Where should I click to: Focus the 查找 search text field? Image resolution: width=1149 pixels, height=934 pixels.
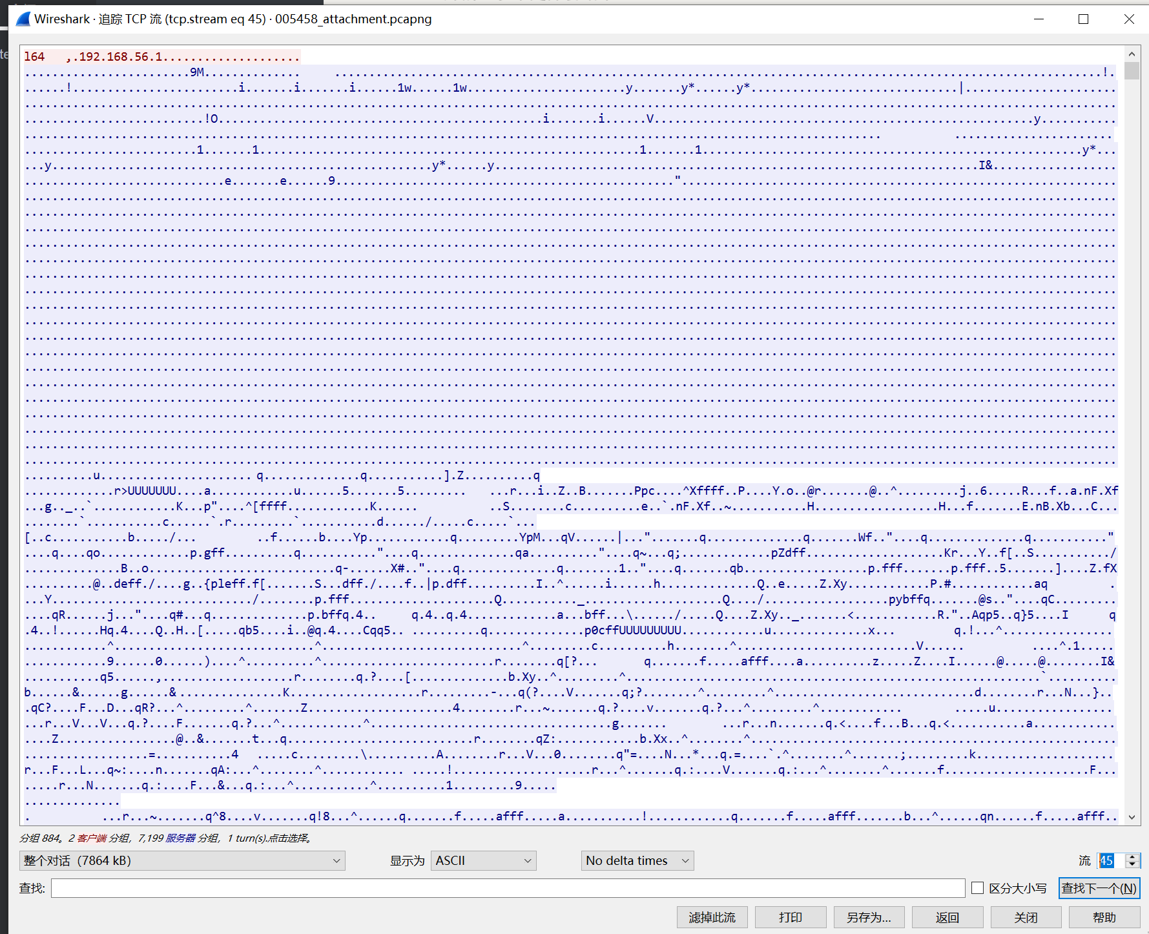coord(508,888)
